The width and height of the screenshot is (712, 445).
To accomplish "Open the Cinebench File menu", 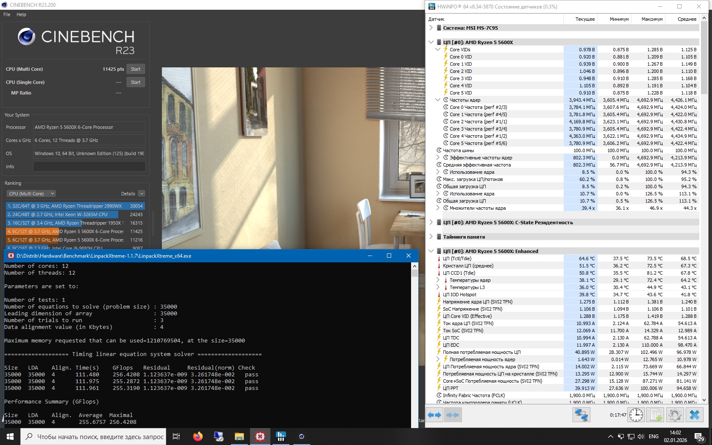I will (x=7, y=14).
